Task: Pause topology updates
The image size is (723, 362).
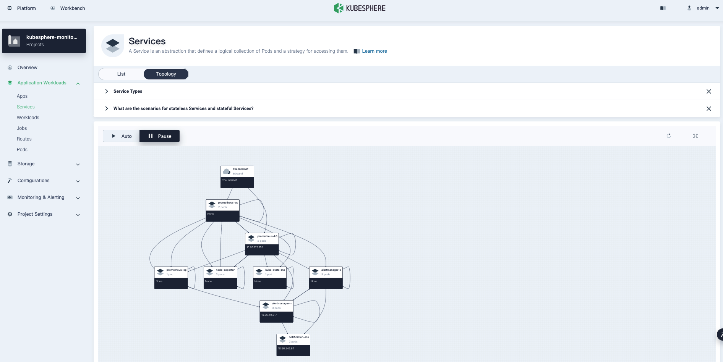Action: tap(160, 136)
